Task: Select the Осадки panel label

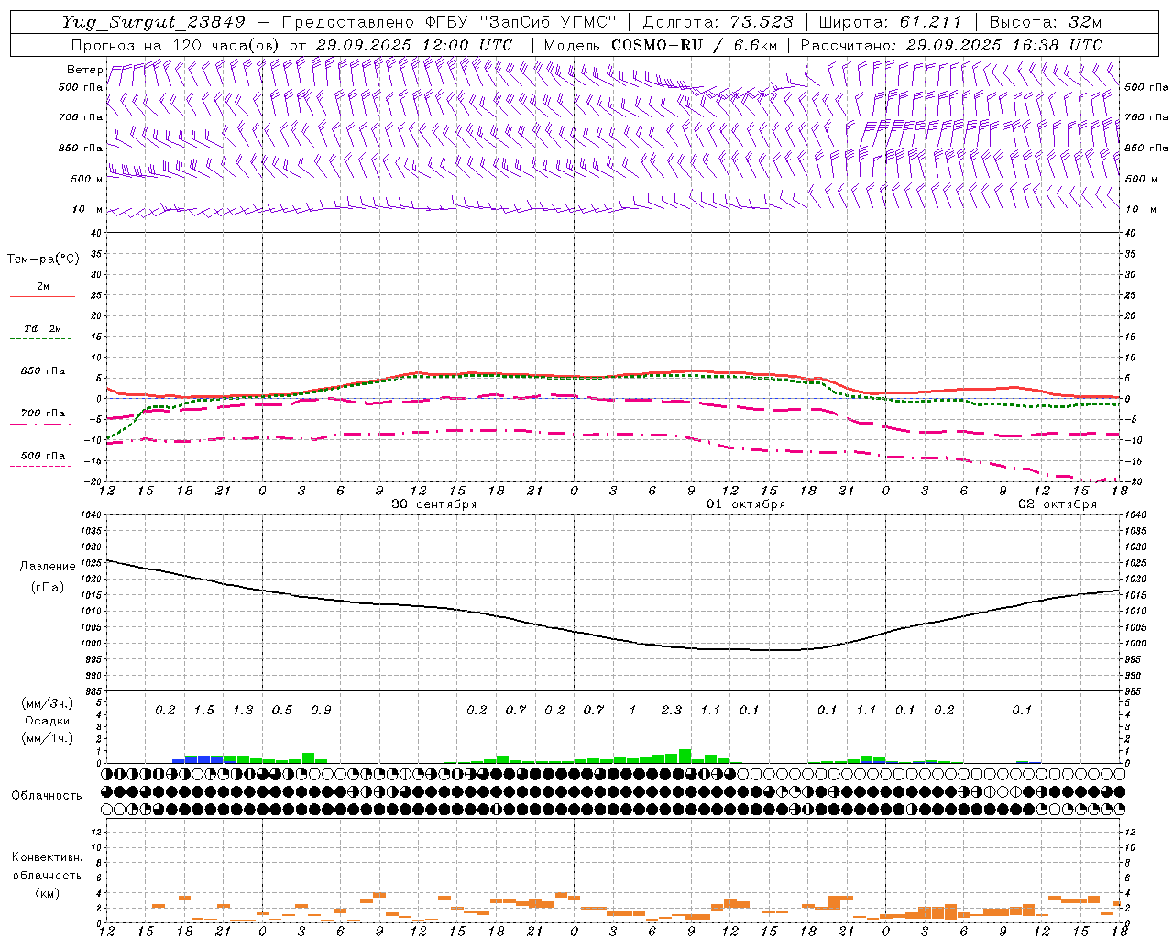Action: click(x=46, y=721)
